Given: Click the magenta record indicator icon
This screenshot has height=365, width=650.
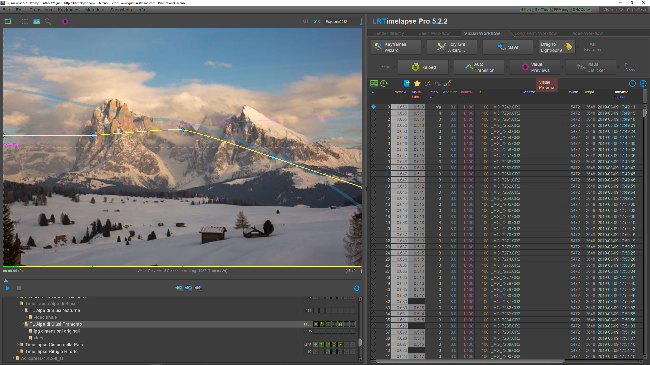Looking at the screenshot, I should [x=65, y=21].
